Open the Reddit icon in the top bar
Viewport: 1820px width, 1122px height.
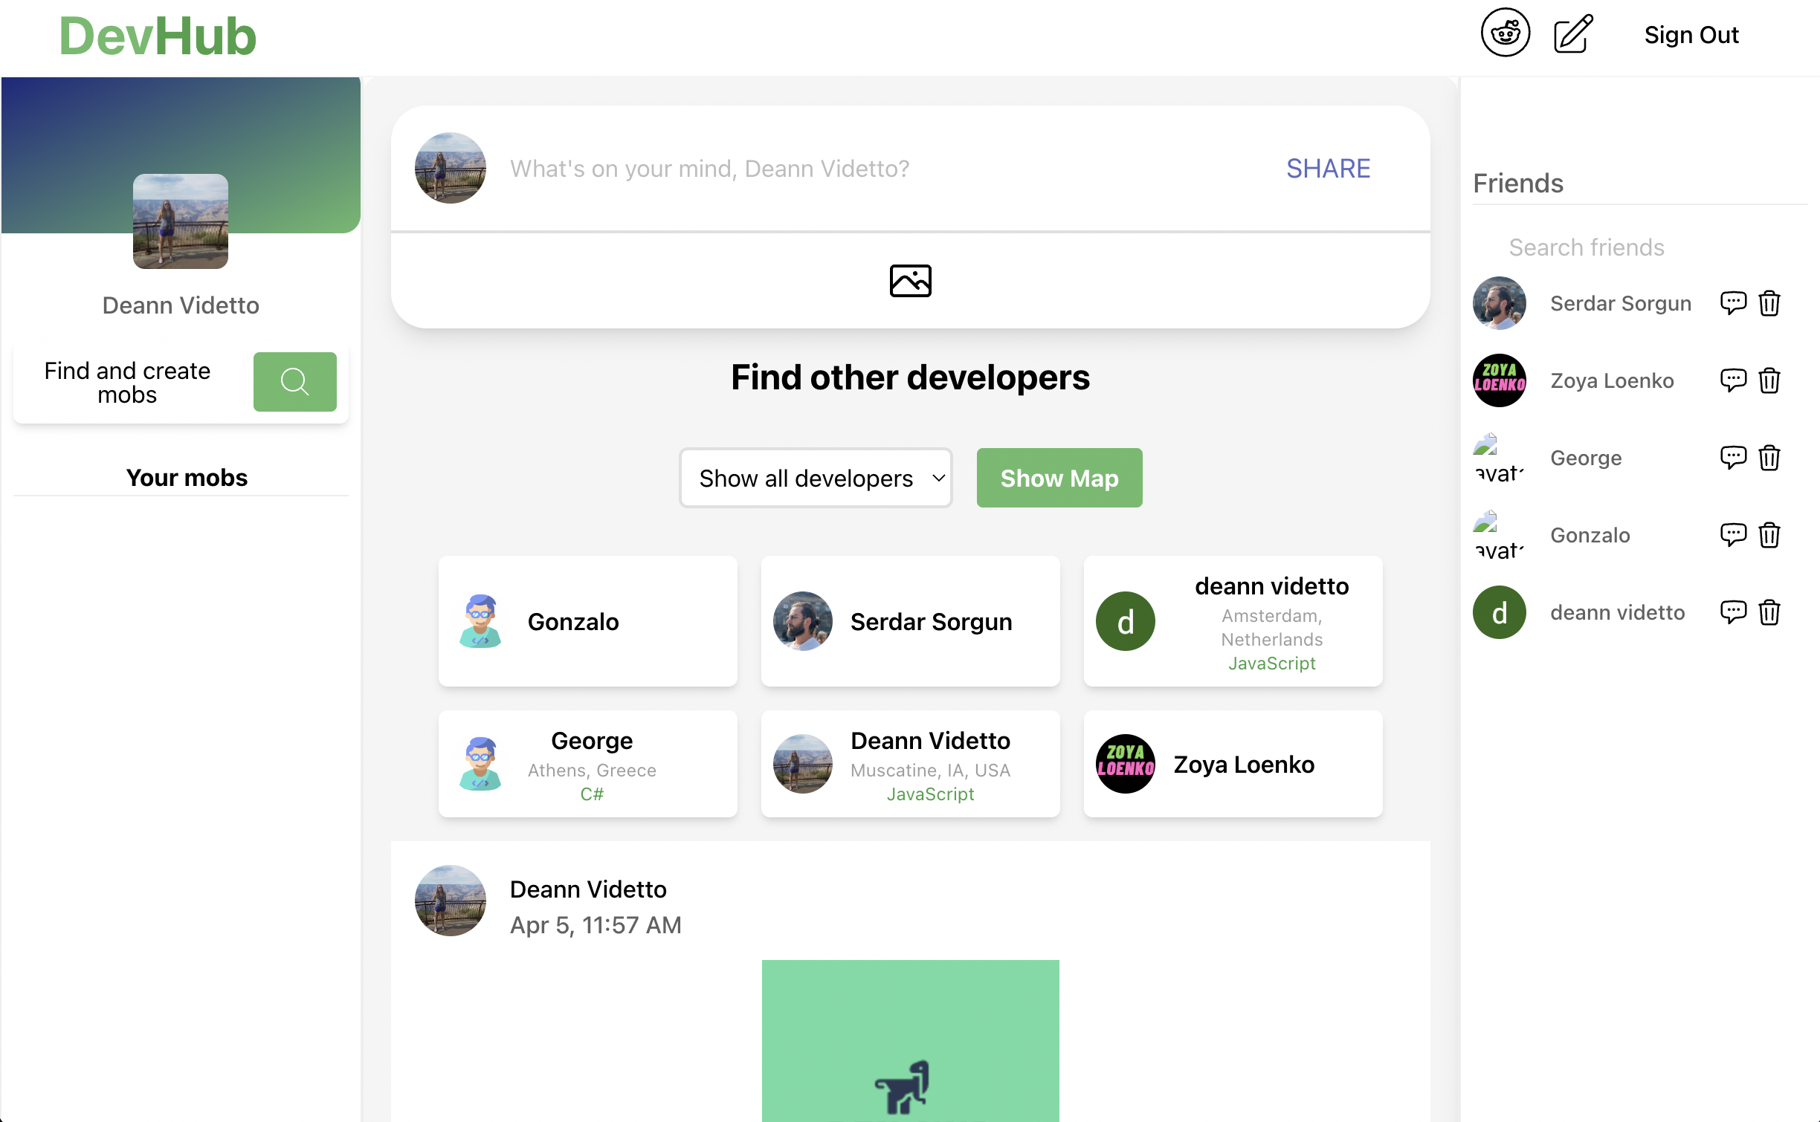(x=1505, y=33)
